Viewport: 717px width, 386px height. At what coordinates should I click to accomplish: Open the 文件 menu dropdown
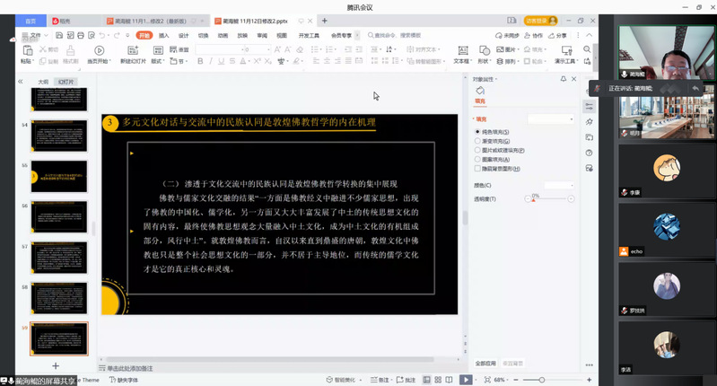pyautogui.click(x=36, y=36)
